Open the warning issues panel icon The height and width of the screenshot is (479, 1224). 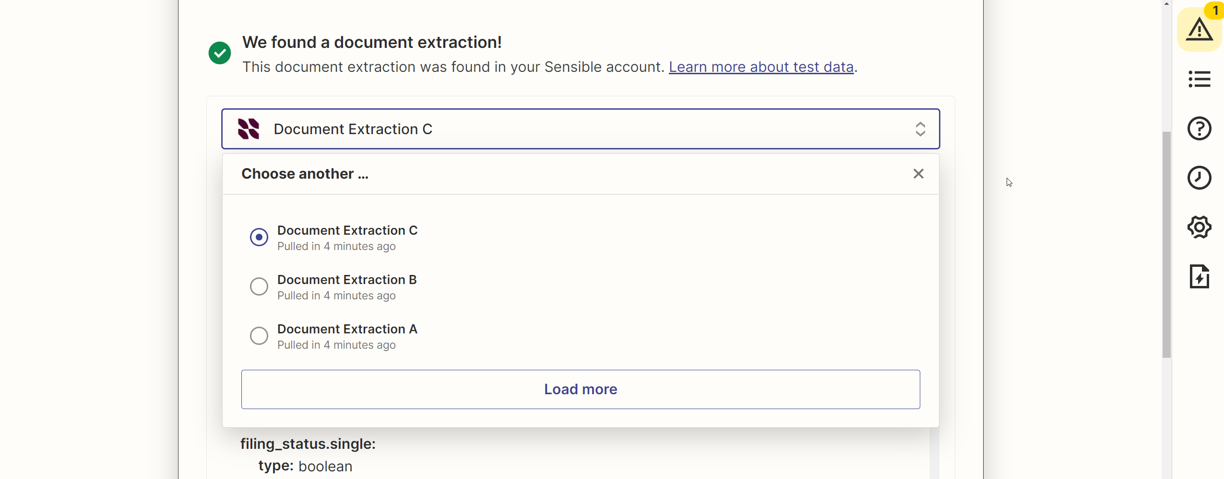[1199, 30]
